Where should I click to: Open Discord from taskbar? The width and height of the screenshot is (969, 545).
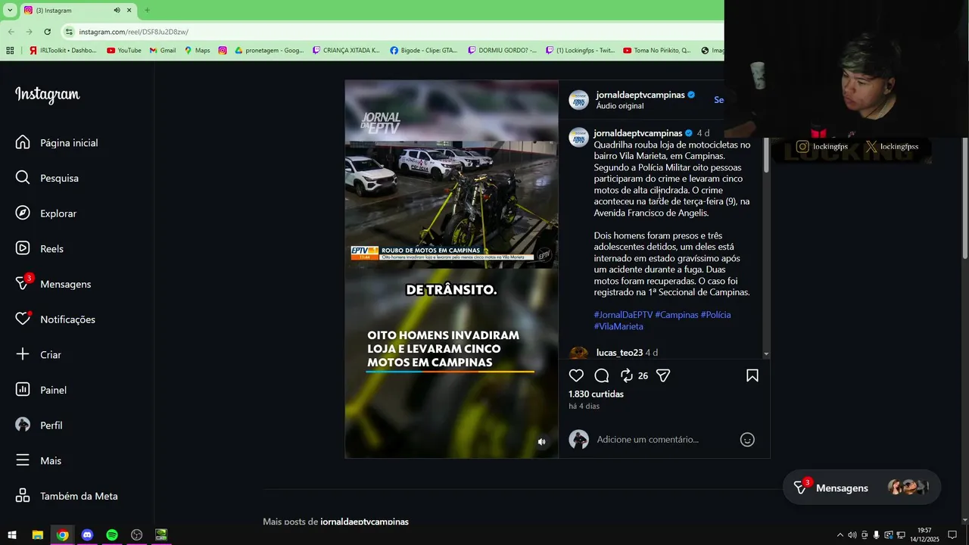(x=87, y=535)
